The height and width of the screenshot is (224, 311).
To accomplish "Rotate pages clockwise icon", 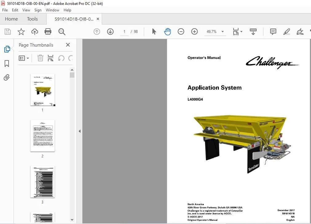I will point(70,58).
